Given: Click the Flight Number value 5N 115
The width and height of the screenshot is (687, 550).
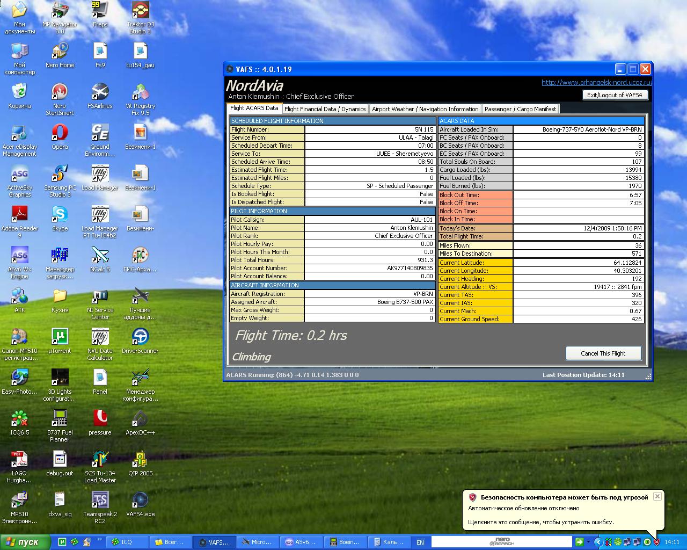Looking at the screenshot, I should tap(370, 129).
